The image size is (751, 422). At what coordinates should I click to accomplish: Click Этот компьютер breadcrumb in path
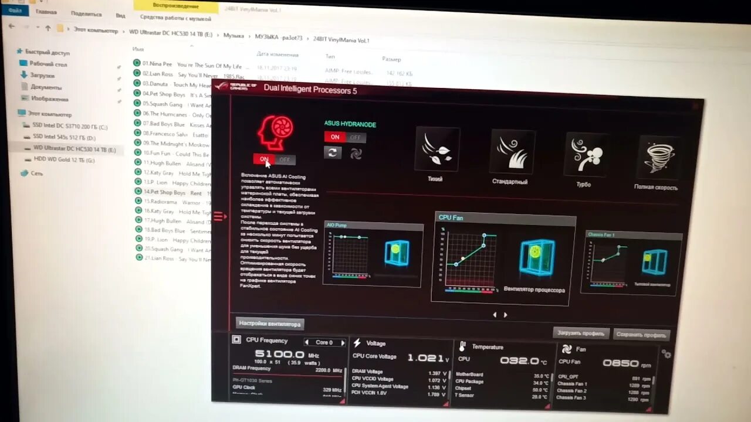[96, 30]
